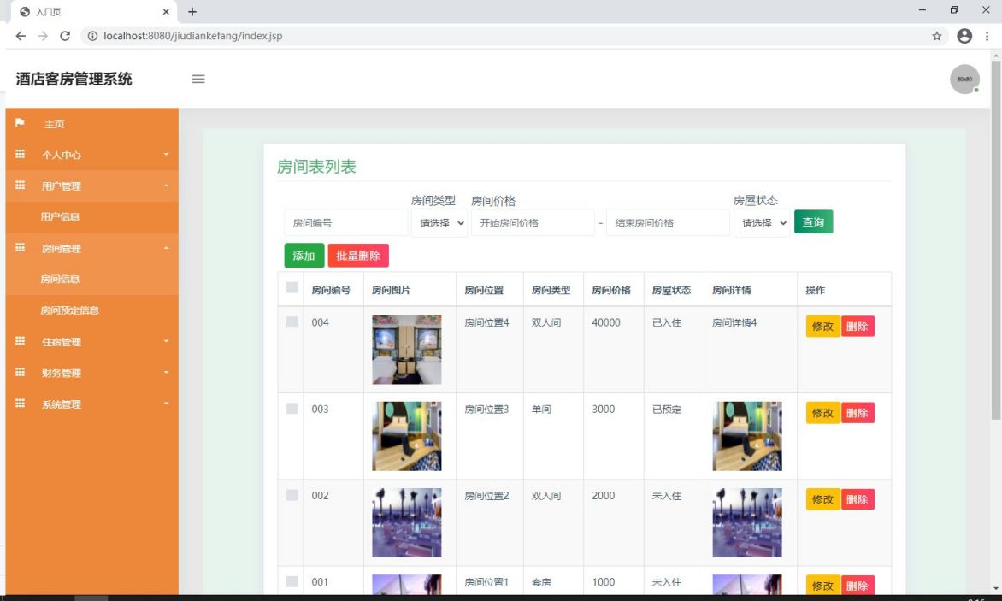1002x601 pixels.
Task: Toggle the select-all checkbox in table header
Action: 292,287
